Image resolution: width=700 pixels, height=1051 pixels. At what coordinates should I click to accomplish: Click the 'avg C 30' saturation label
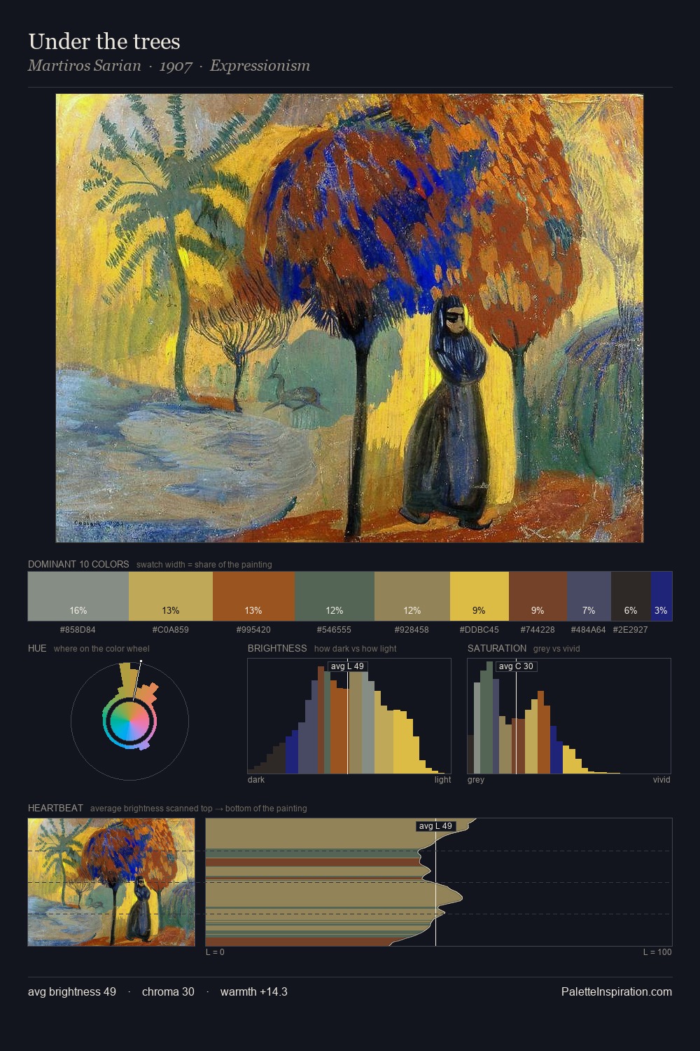516,666
